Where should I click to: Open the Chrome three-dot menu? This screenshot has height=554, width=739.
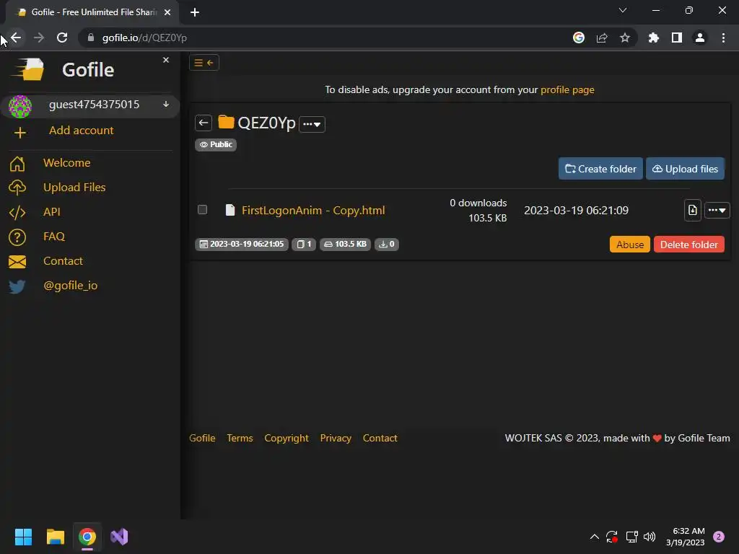(x=723, y=38)
